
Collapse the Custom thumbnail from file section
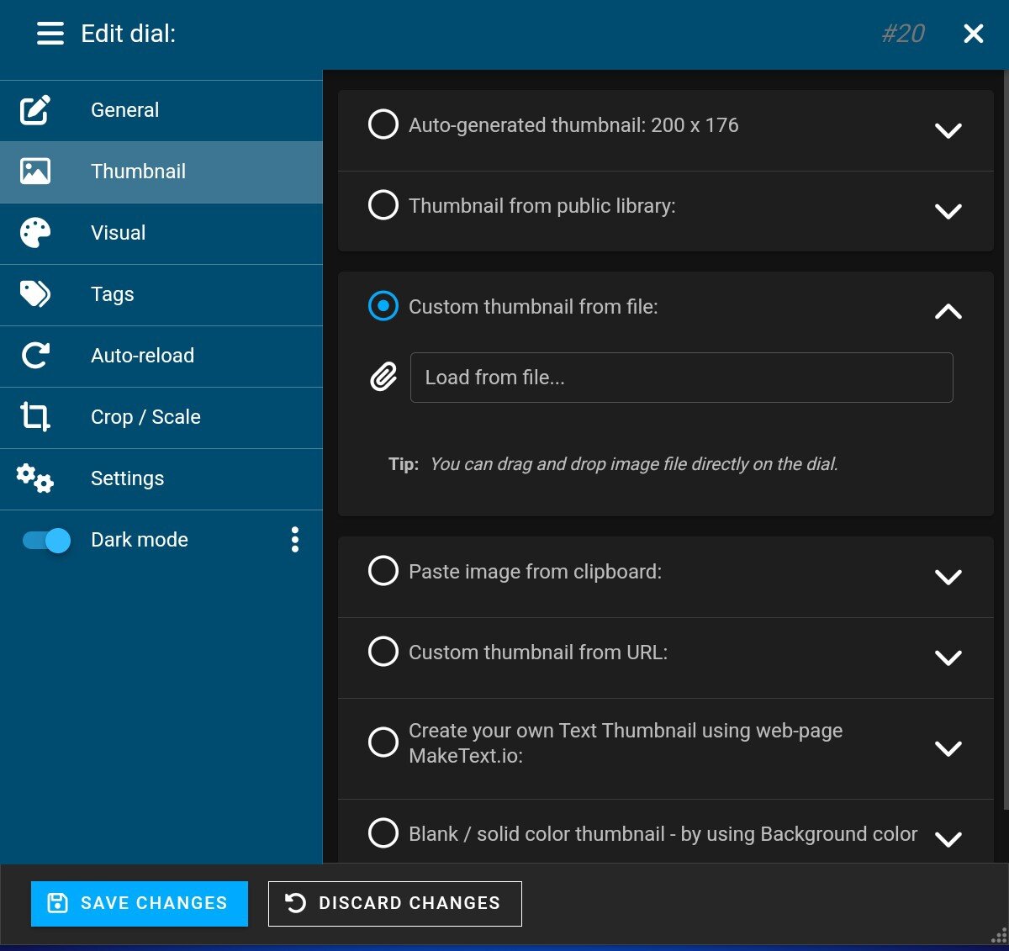[x=948, y=311]
